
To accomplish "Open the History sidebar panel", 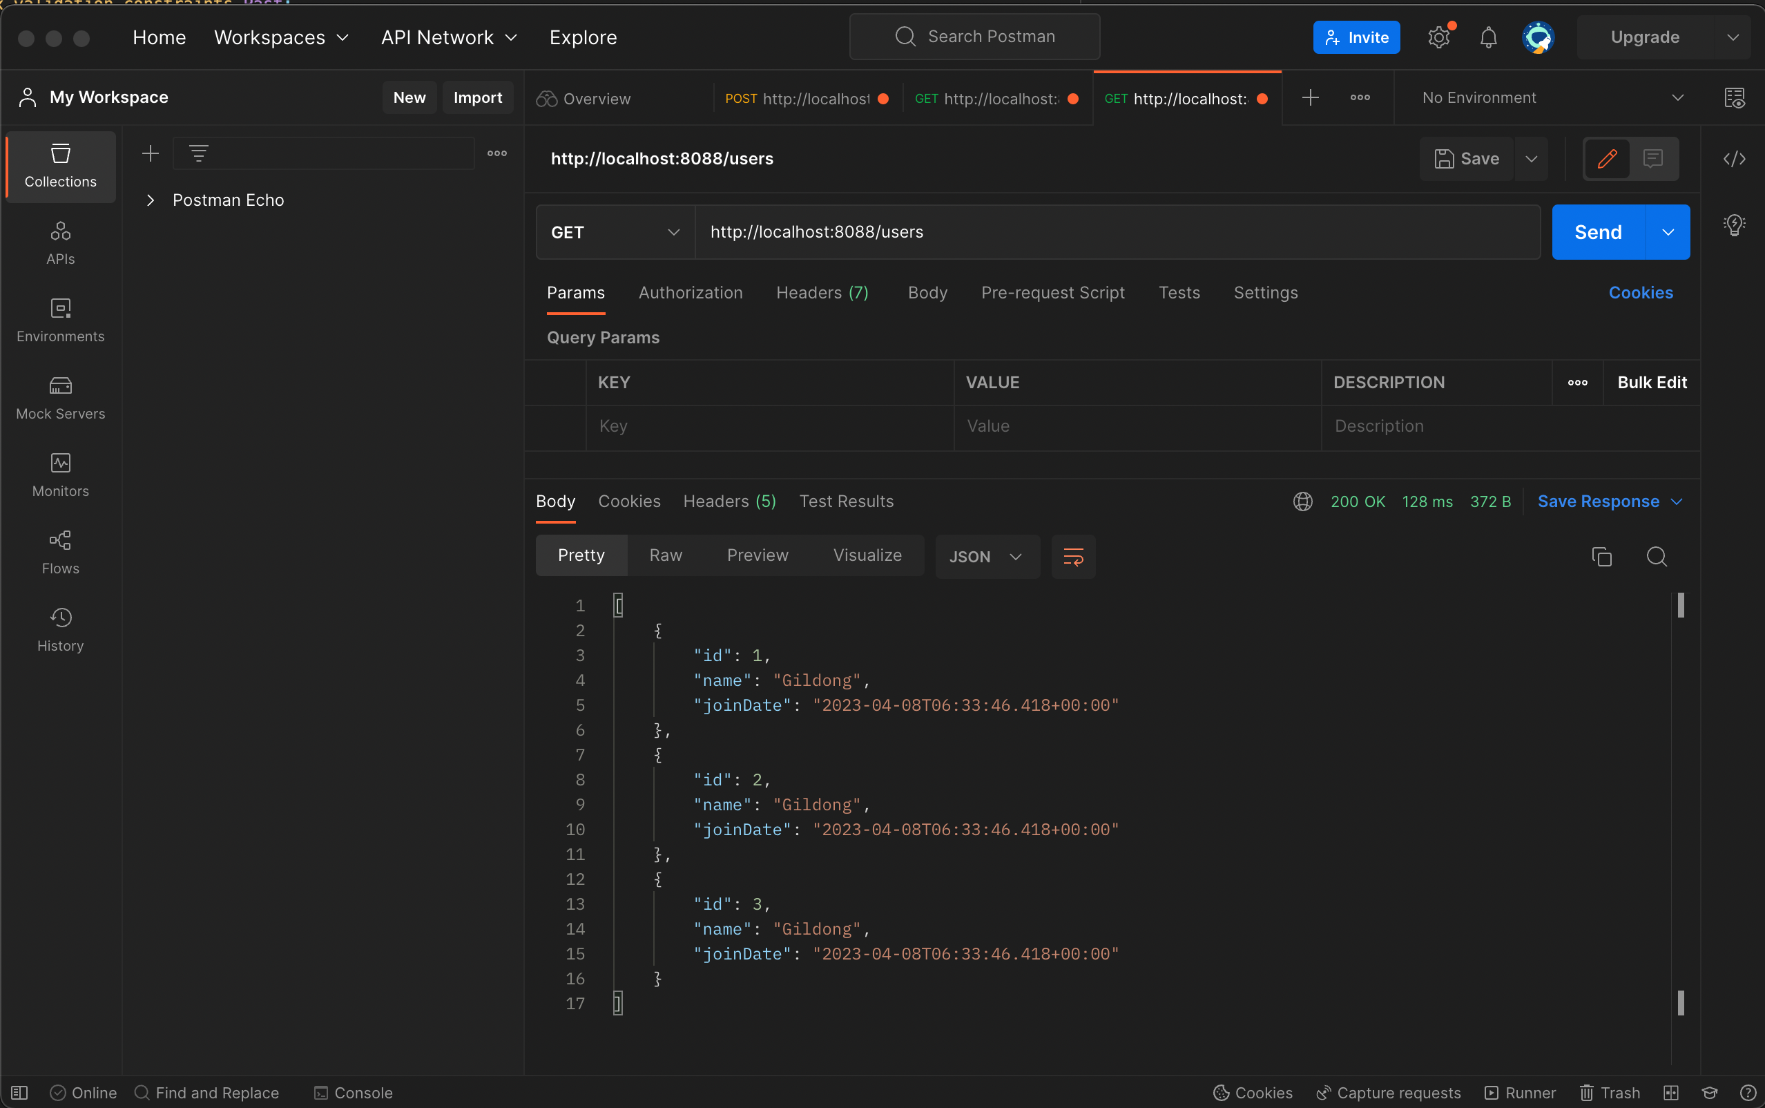I will click(x=60, y=630).
